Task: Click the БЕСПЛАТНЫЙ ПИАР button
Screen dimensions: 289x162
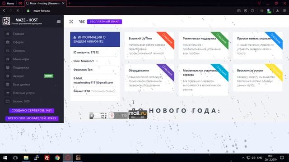Action: (x=104, y=22)
